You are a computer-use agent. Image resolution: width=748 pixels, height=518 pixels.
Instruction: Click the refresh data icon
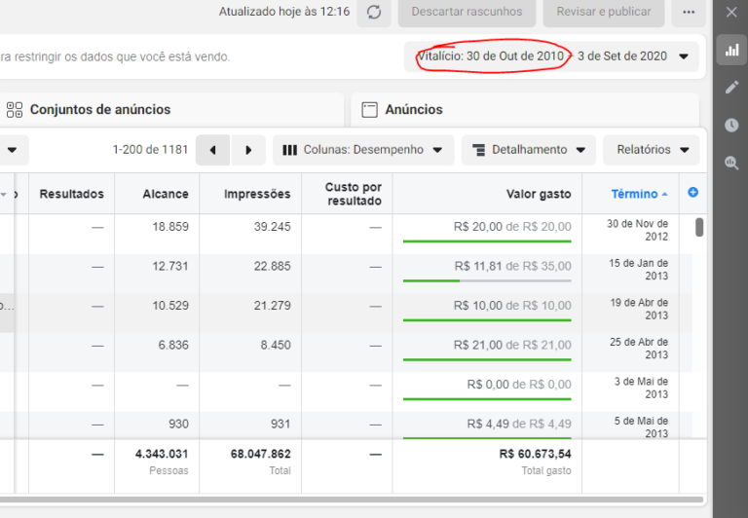pyautogui.click(x=374, y=12)
